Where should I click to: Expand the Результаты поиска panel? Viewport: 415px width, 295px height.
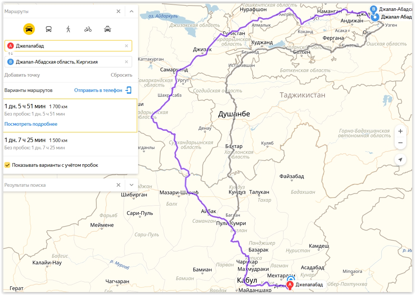pos(132,185)
